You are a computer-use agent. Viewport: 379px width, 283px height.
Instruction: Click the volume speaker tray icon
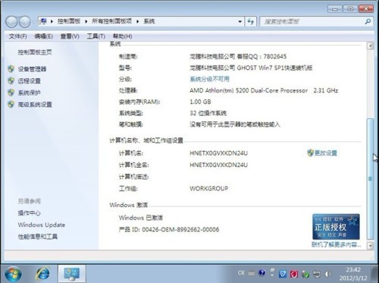point(327,274)
